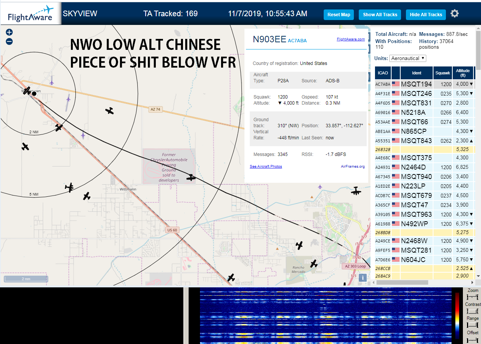
Task: Open the Units dropdown set to Aeronautical
Action: (x=408, y=59)
